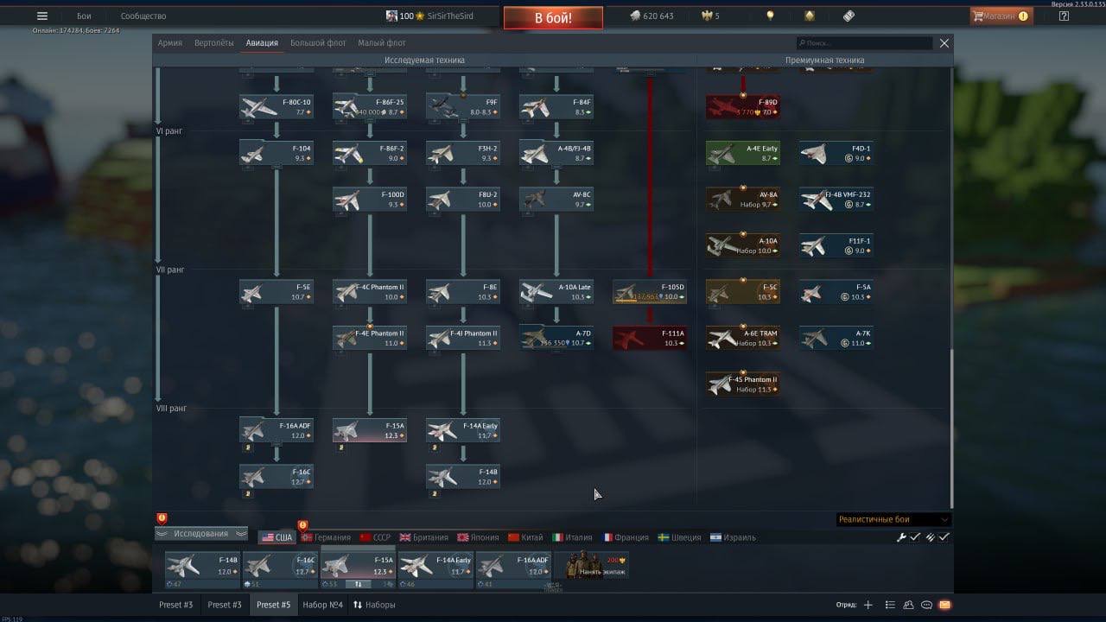Start battle with В бой! button
This screenshot has width=1106, height=622.
(553, 18)
